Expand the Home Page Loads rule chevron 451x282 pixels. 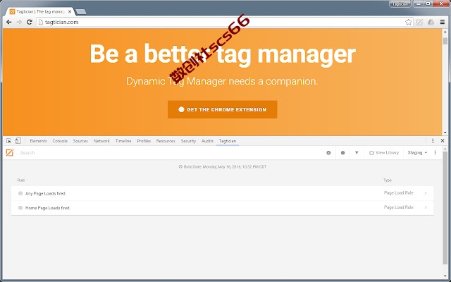click(426, 207)
